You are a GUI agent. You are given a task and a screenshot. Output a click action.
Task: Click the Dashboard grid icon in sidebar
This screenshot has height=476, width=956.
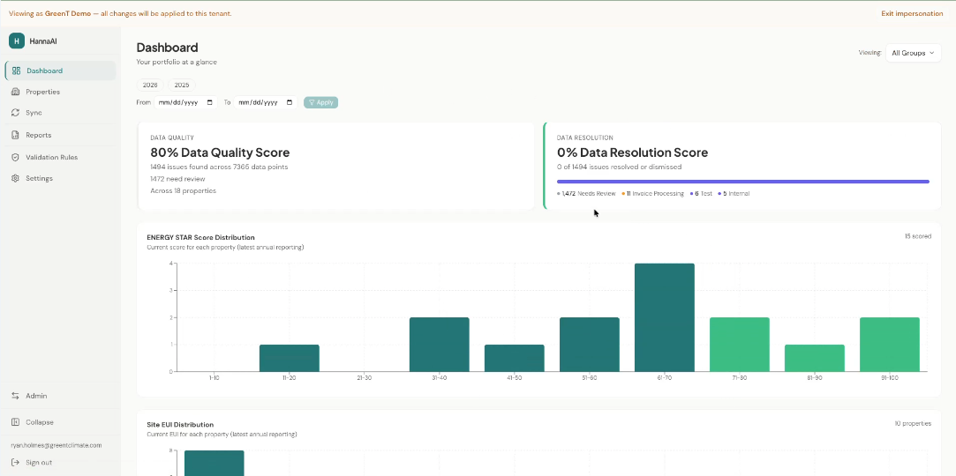point(17,71)
